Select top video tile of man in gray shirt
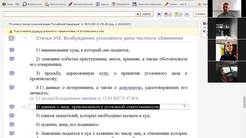Screen dimensions: 246x138 point(227,8)
